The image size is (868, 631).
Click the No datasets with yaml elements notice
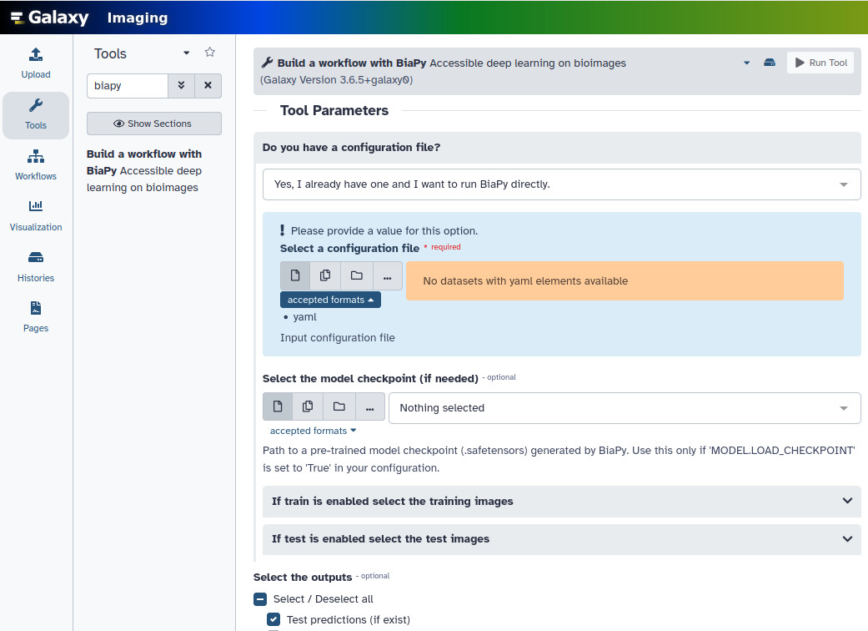coord(625,281)
